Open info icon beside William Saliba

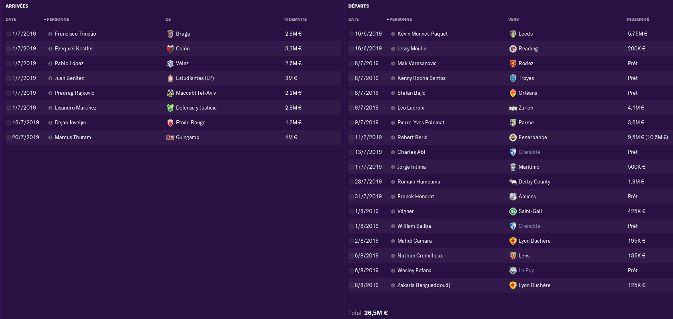pos(393,226)
